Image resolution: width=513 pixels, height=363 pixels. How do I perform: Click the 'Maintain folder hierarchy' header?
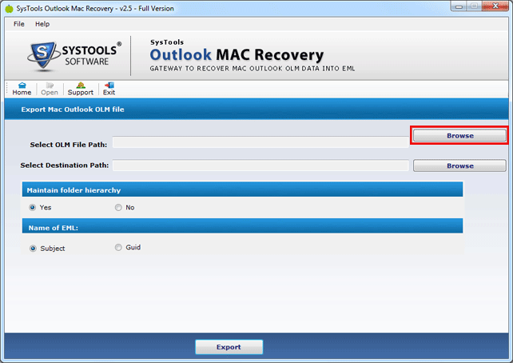click(x=242, y=189)
